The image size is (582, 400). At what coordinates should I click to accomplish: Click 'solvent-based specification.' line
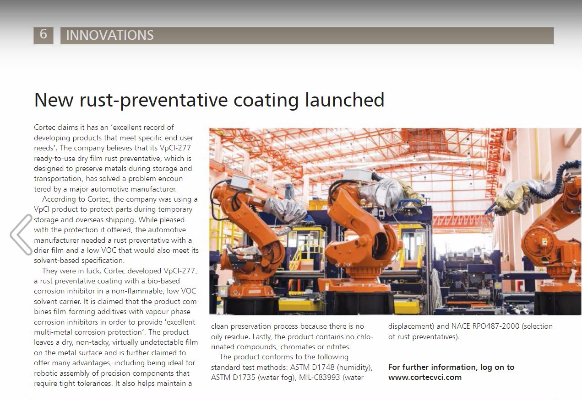(79, 260)
